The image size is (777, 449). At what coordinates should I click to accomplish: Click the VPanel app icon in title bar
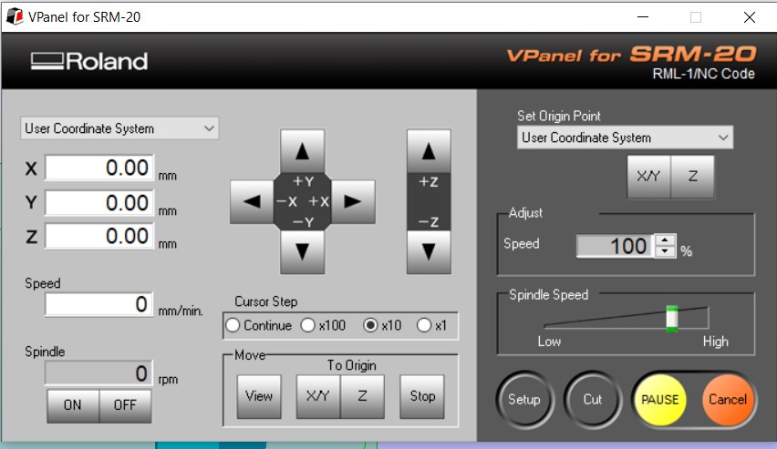15,16
